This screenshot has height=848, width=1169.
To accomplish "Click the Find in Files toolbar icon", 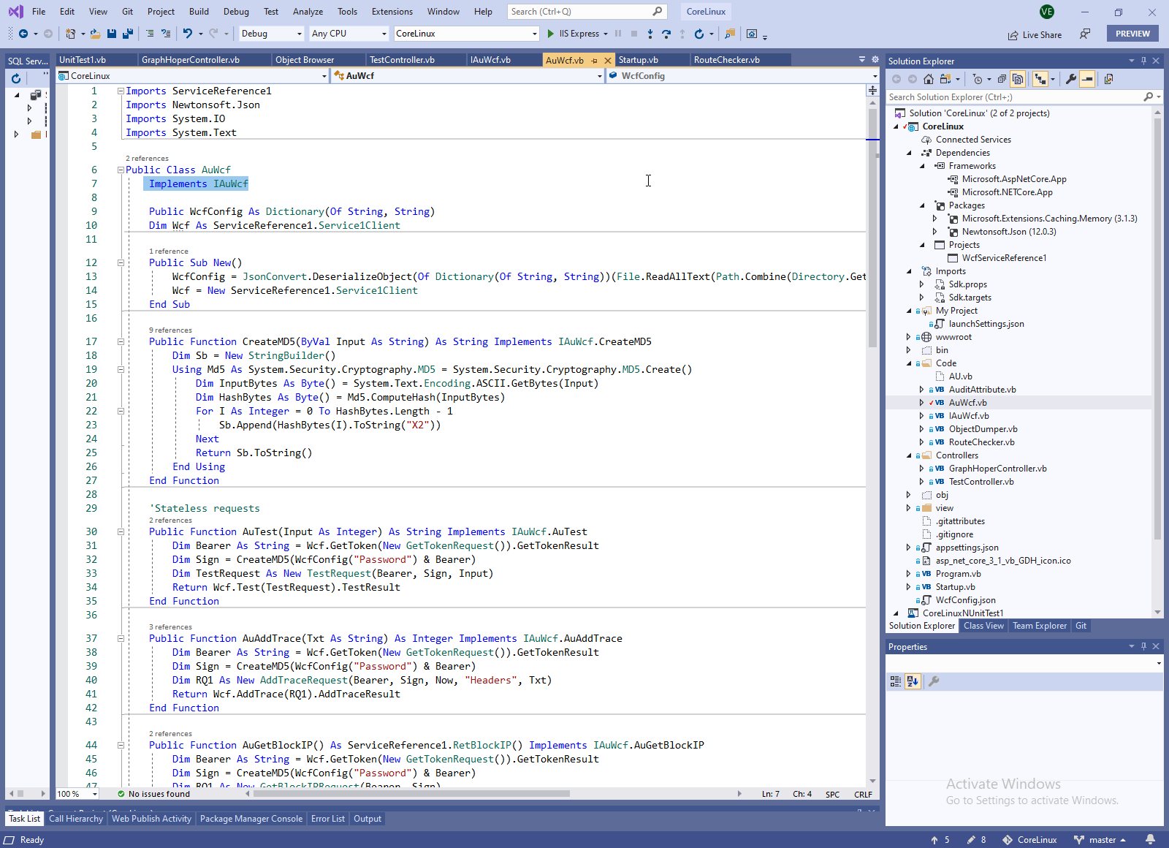I will tap(729, 34).
